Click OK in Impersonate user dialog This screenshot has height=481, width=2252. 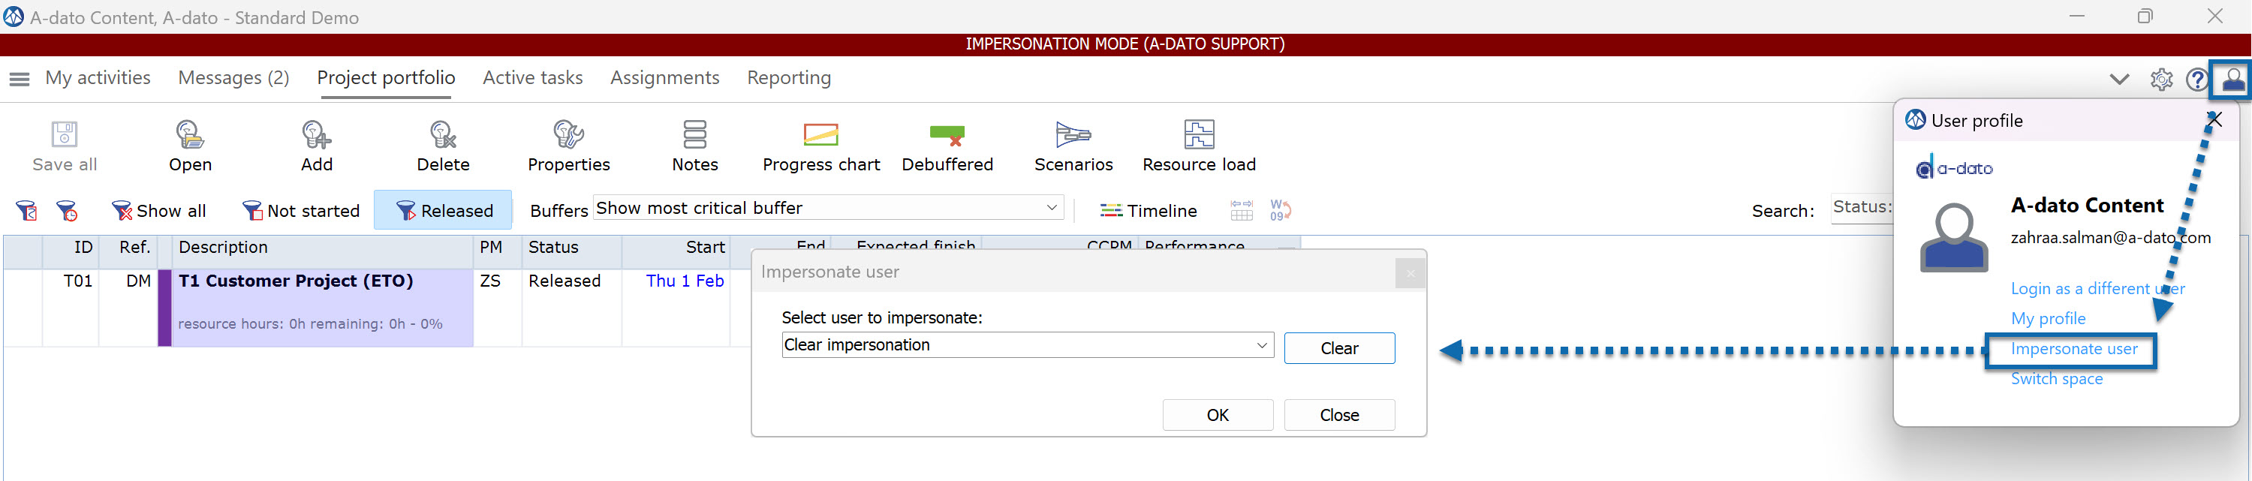1217,414
